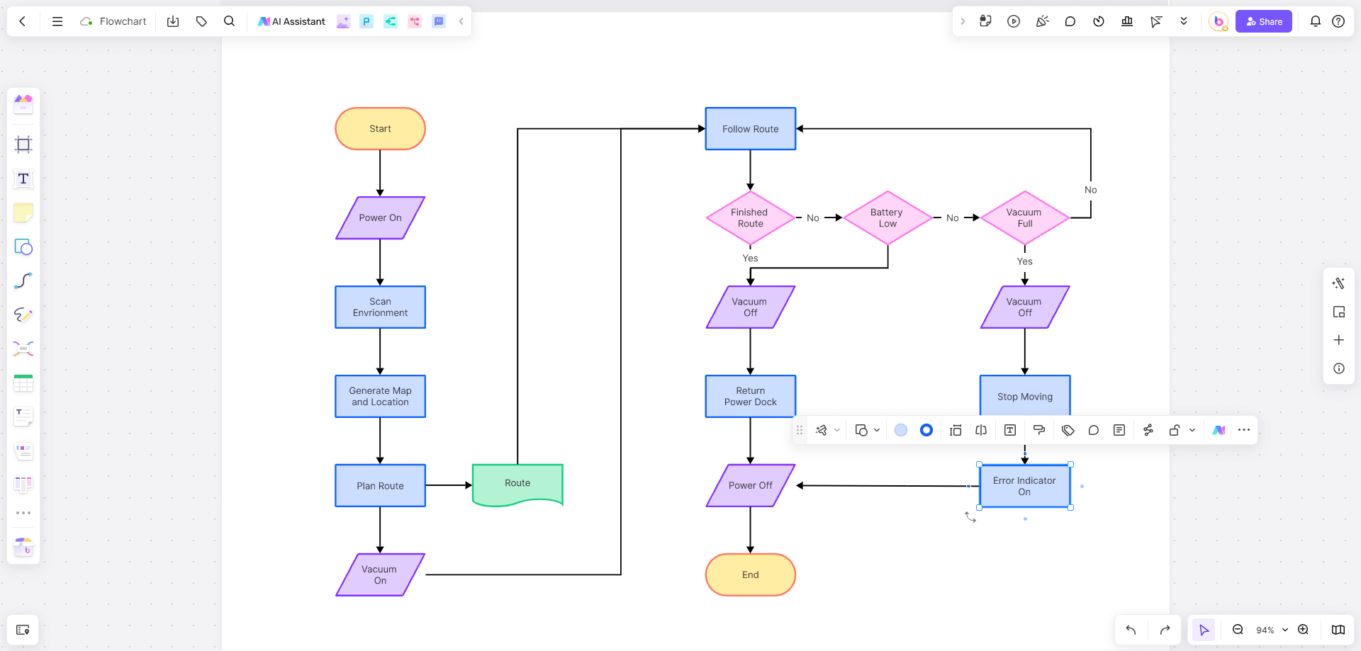This screenshot has width=1361, height=651.
Task: Select the Battery Low decision diamond
Action: (x=887, y=218)
